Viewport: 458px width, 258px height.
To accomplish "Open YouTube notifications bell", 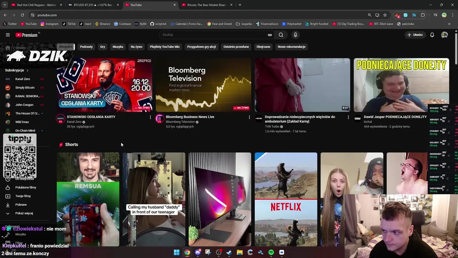I will click(432, 35).
